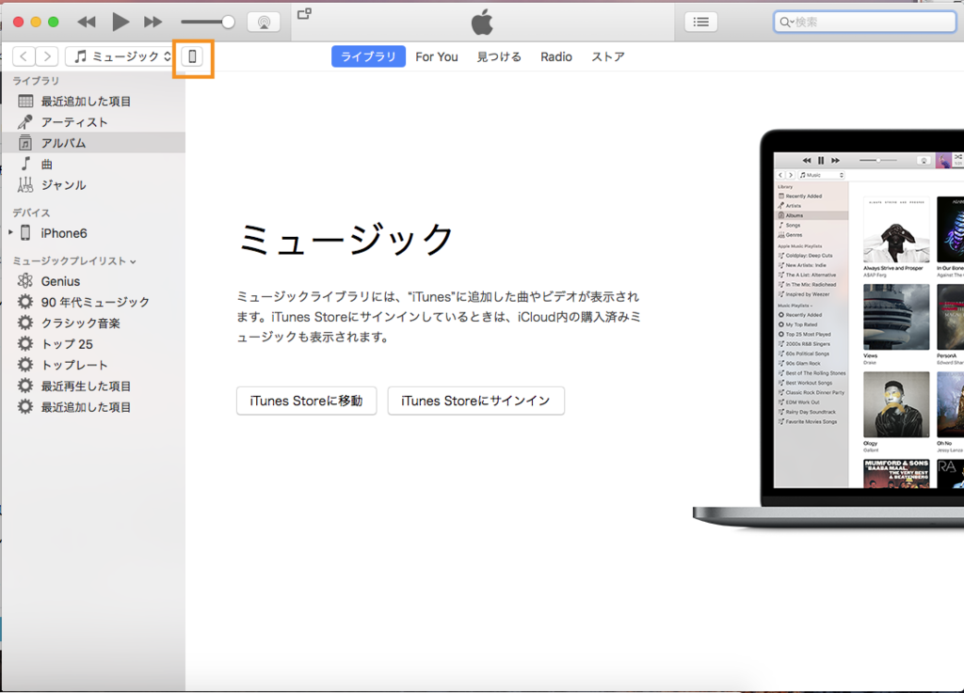
Task: Click the red close window button
Action: 19,23
